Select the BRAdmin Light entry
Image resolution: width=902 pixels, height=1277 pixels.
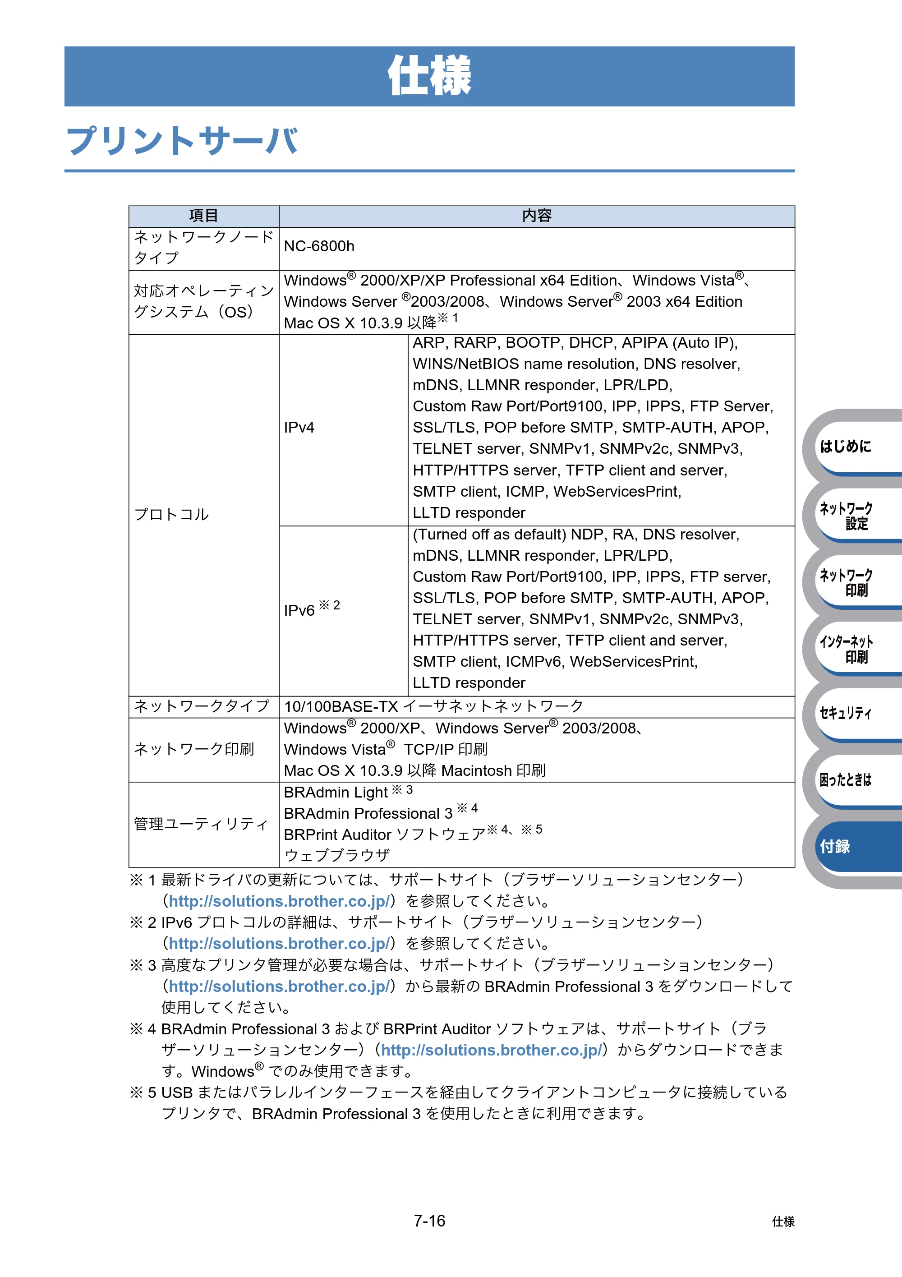(348, 792)
